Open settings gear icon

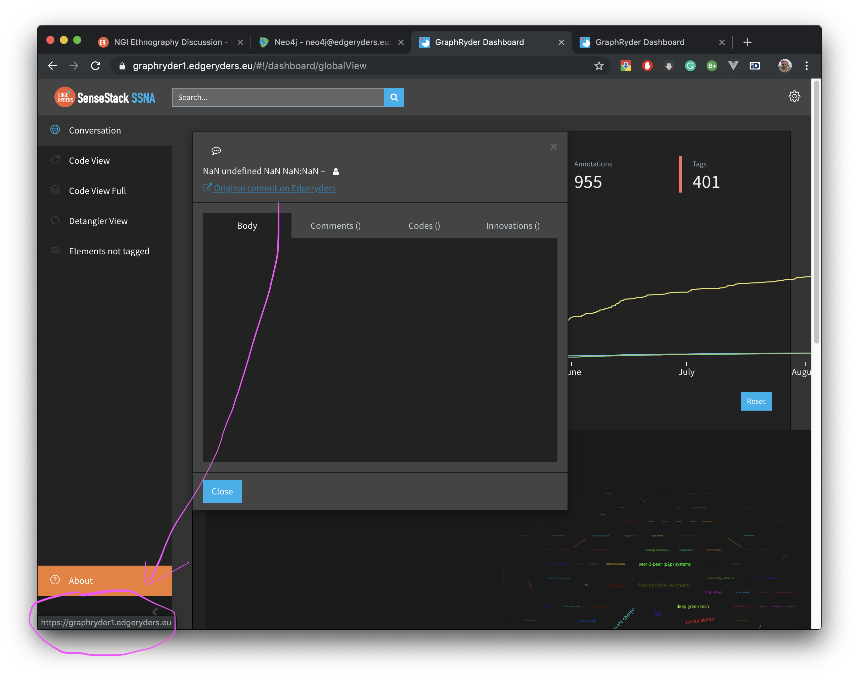click(794, 96)
